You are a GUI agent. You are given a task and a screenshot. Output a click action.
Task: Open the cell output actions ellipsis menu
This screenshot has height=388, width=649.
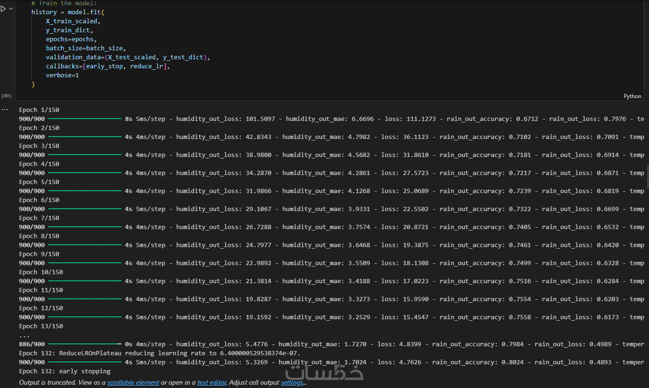click(x=5, y=110)
